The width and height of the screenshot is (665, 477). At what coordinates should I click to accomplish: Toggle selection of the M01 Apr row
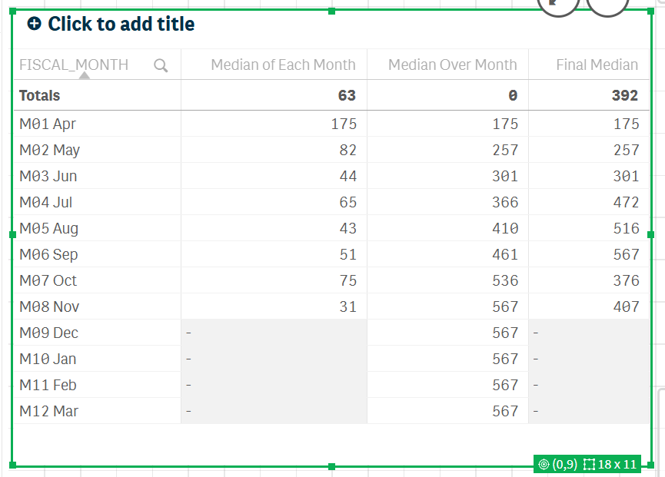[x=49, y=124]
